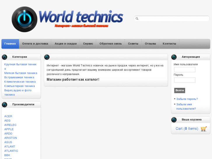This screenshot has width=212, height=159.
Task: Click the power icon beside Производители
Action: coord(4,105)
